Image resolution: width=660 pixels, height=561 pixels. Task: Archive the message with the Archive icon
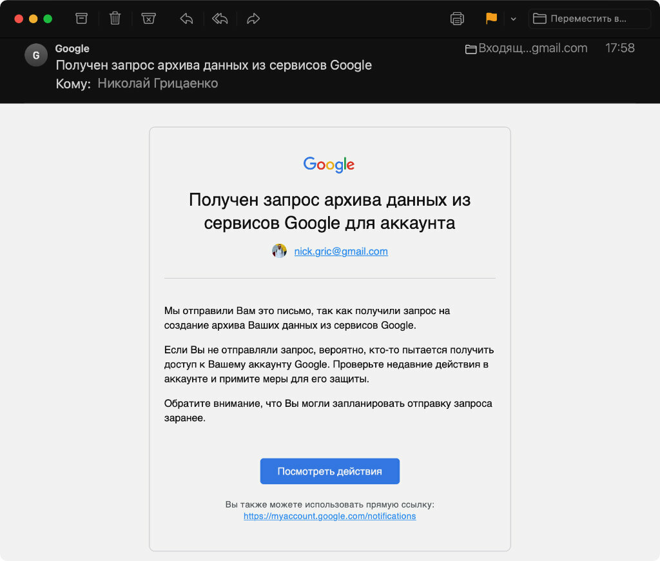pos(81,19)
